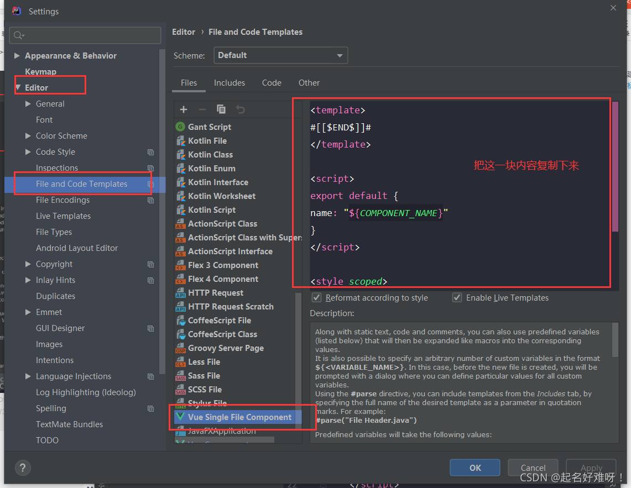Open the Font settings

click(44, 120)
